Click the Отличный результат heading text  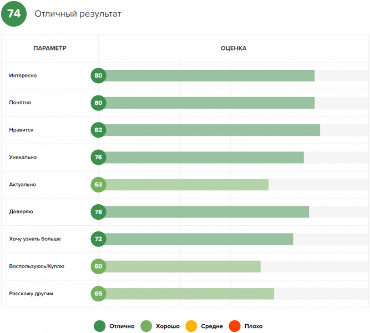tap(78, 14)
